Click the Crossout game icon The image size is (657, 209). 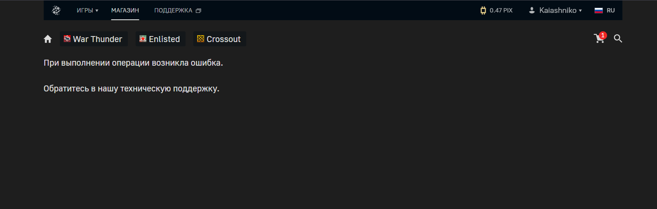pyautogui.click(x=201, y=39)
